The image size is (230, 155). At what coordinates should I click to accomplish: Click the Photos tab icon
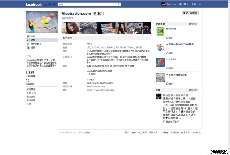(x=28, y=47)
